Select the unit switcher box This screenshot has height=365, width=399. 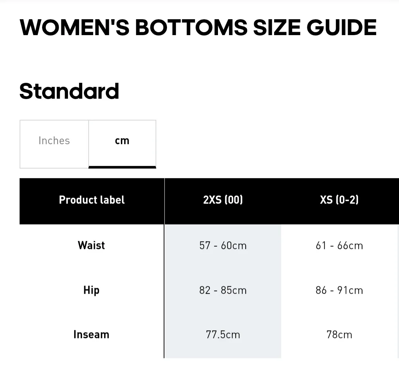88,144
